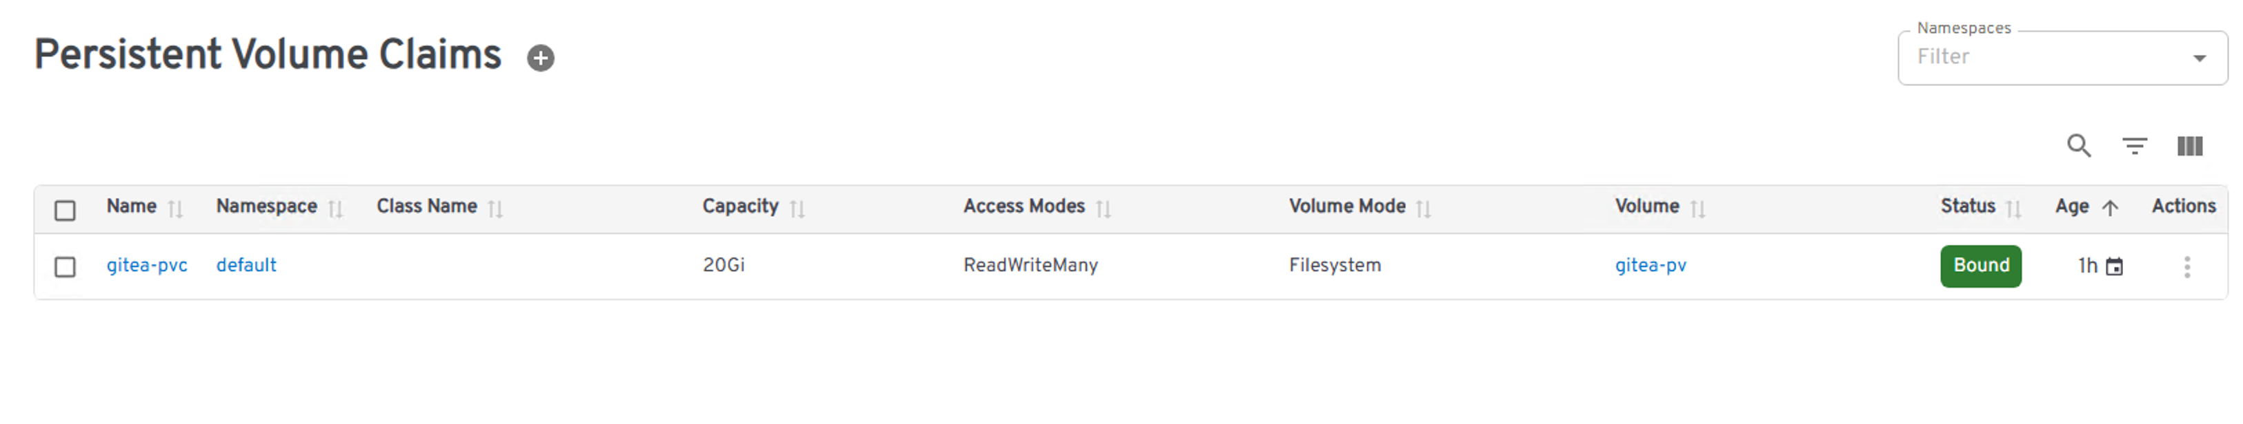Click the create Persistent Volume Claim plus icon
2243x424 pixels.
point(541,59)
